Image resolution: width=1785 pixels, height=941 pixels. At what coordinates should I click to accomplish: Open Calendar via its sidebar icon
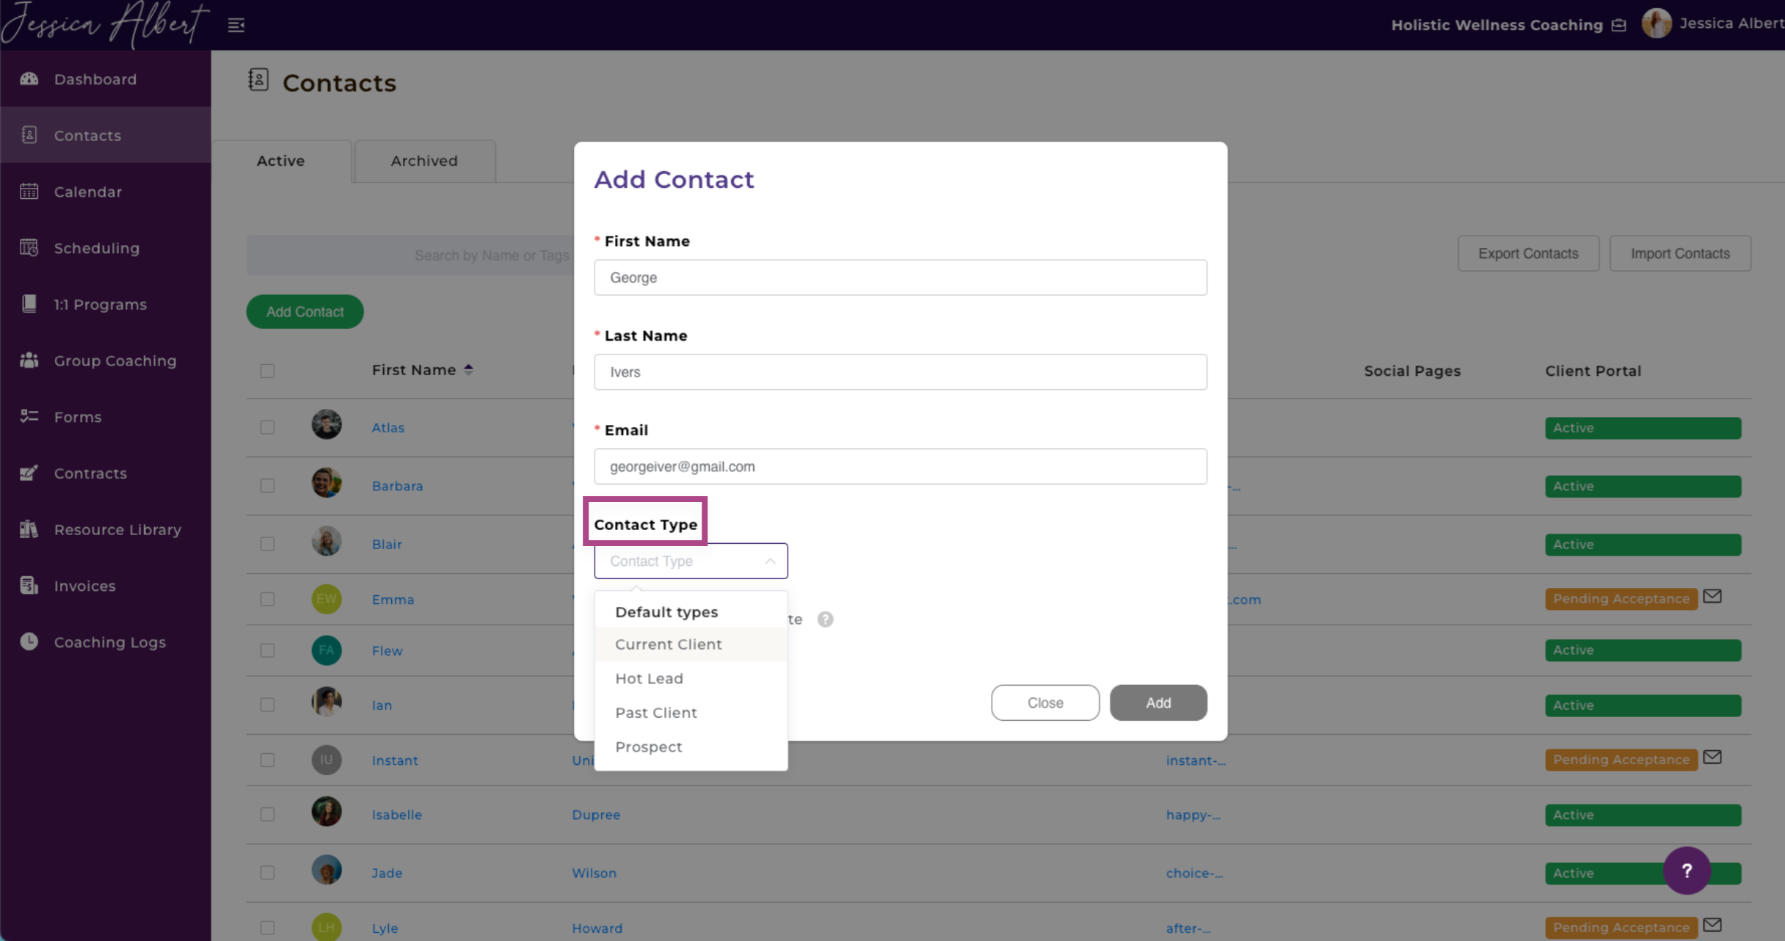29,192
